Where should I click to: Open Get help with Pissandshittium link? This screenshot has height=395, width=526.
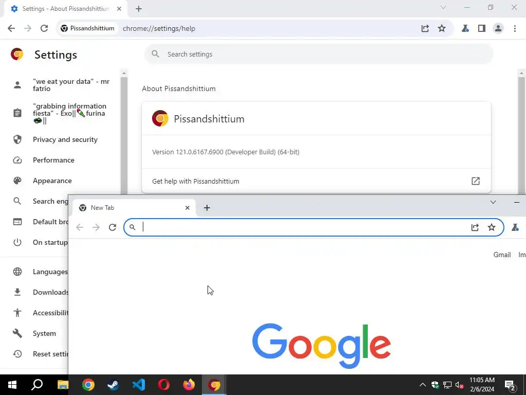pyautogui.click(x=316, y=182)
